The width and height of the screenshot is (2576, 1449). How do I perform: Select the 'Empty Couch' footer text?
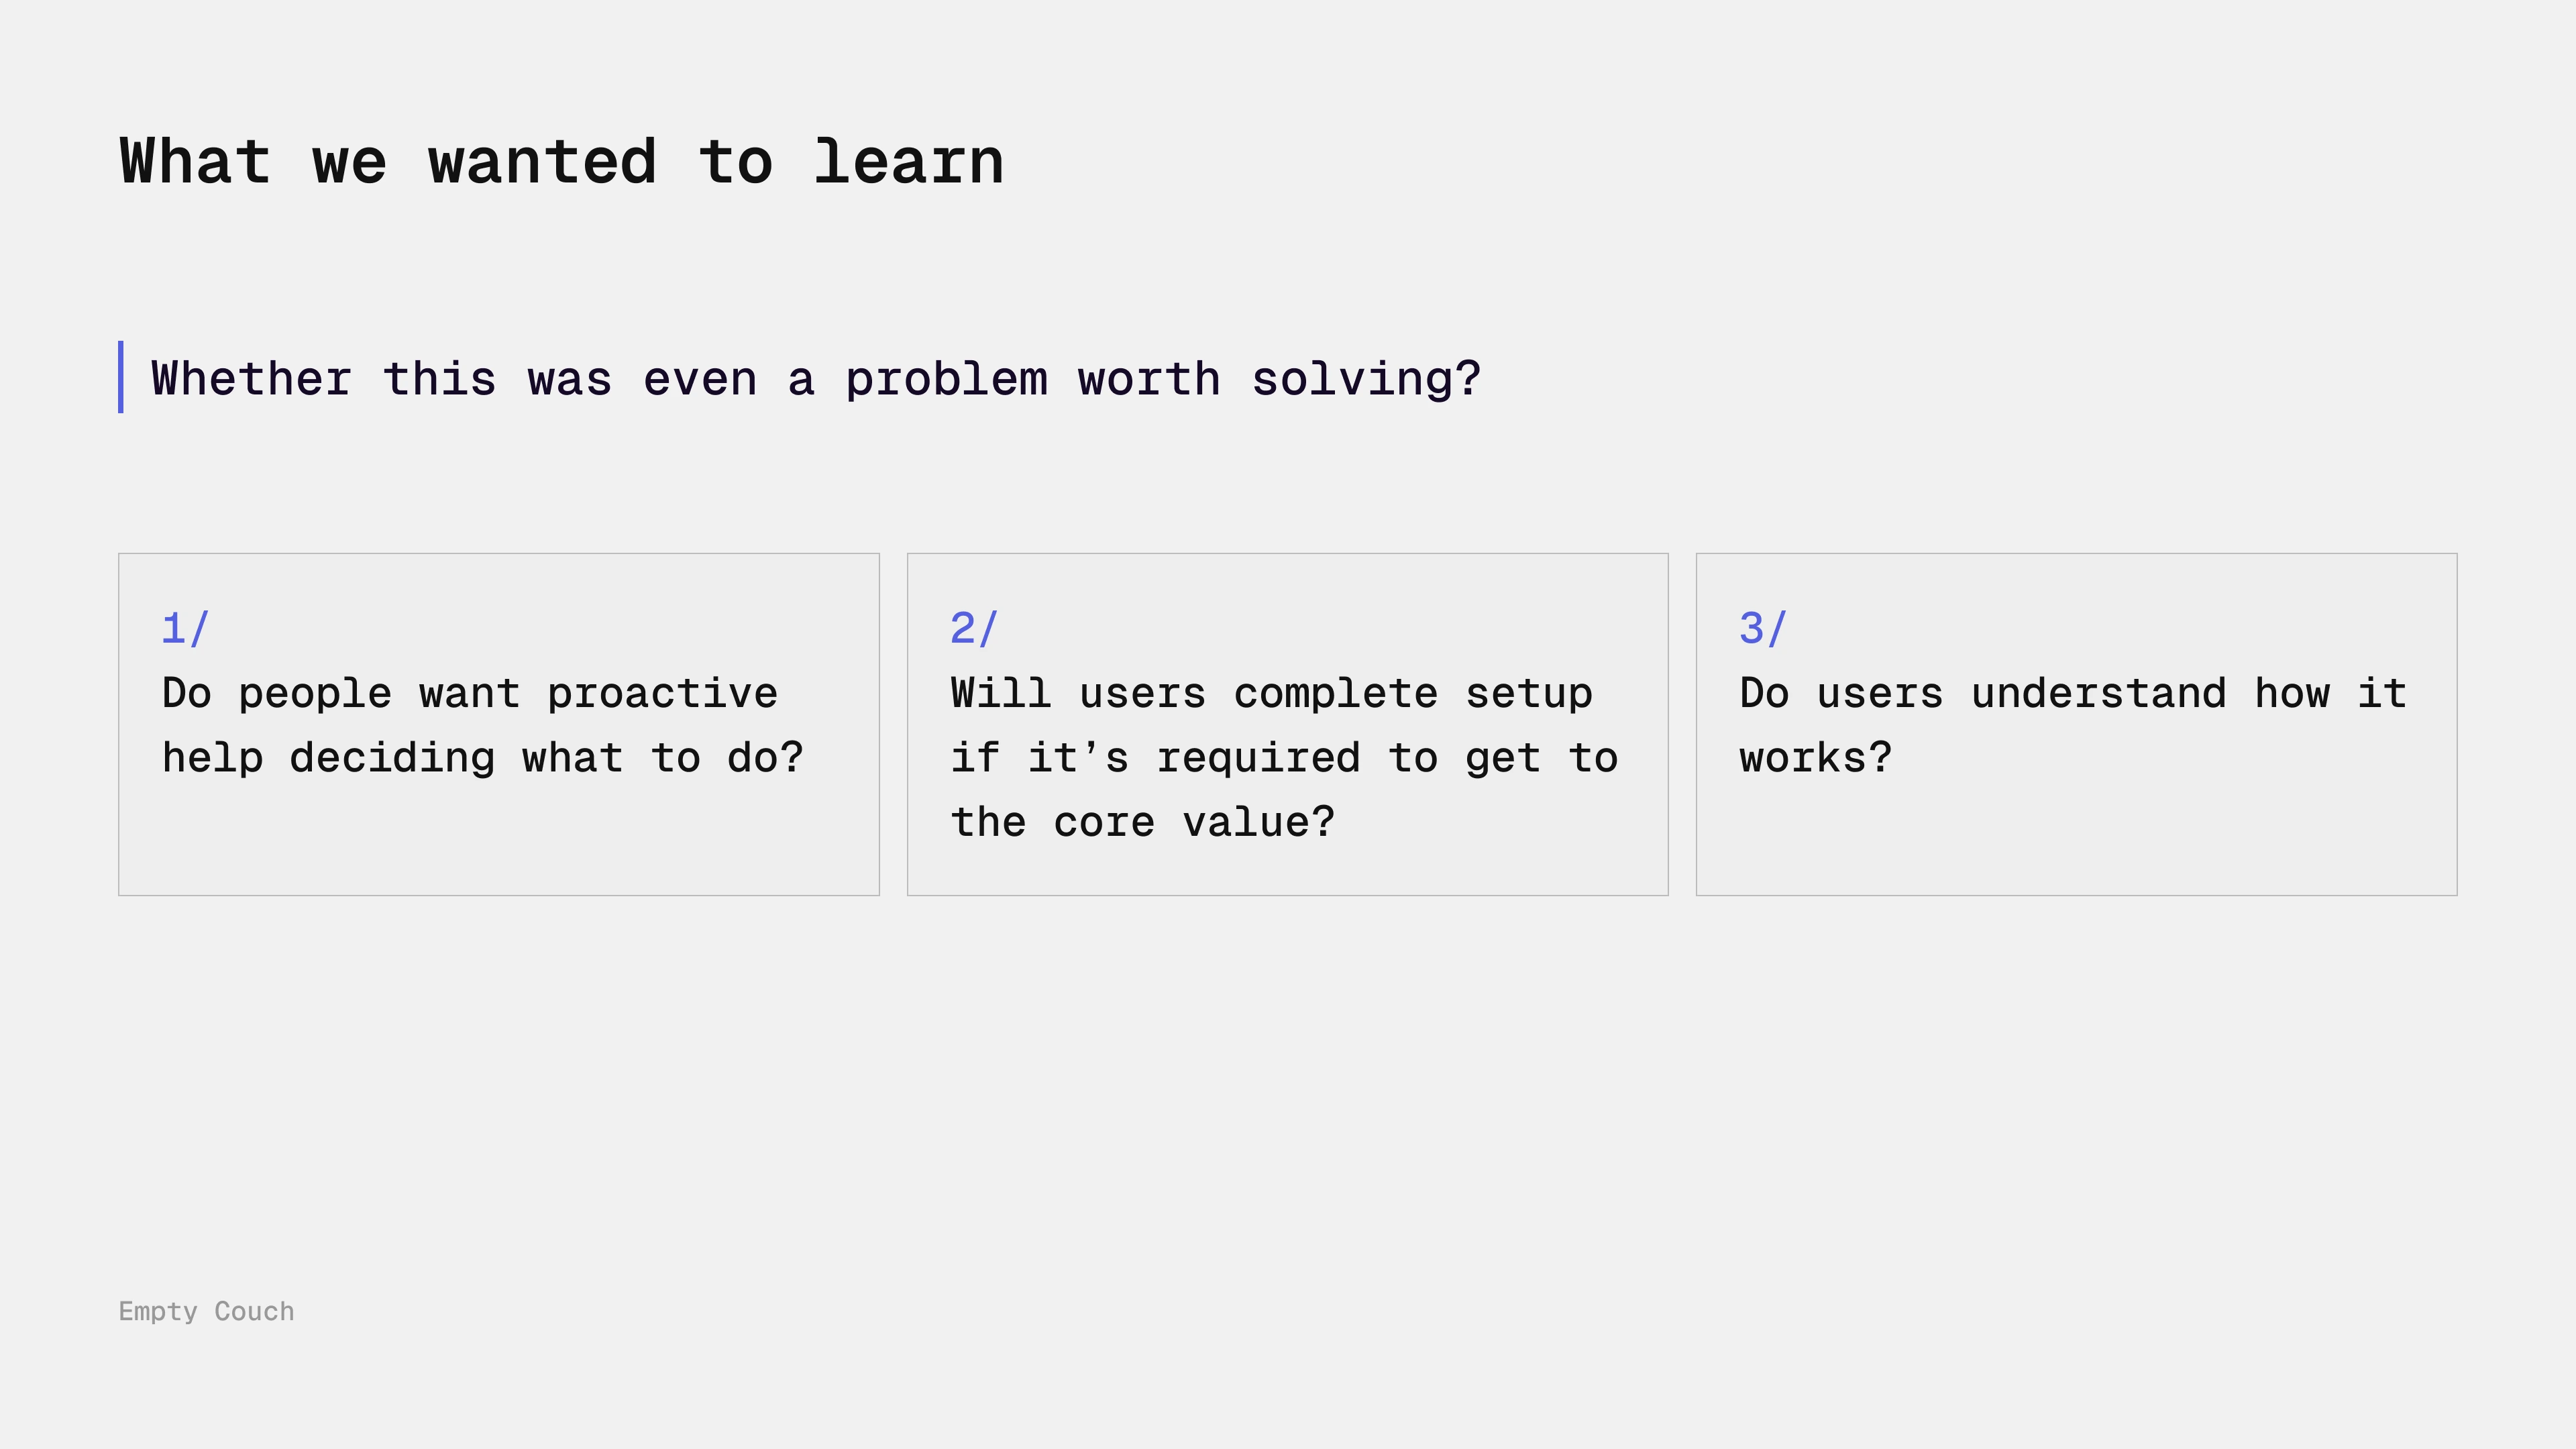click(206, 1311)
